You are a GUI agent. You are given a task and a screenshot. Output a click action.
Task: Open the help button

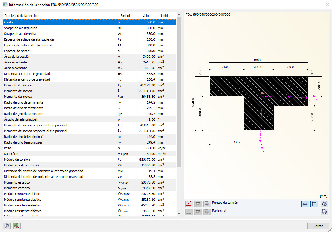point(6,226)
